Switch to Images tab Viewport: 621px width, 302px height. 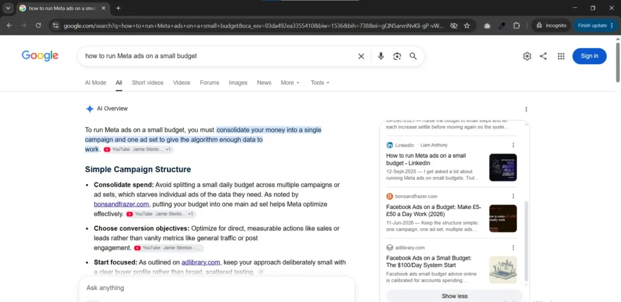(x=238, y=83)
